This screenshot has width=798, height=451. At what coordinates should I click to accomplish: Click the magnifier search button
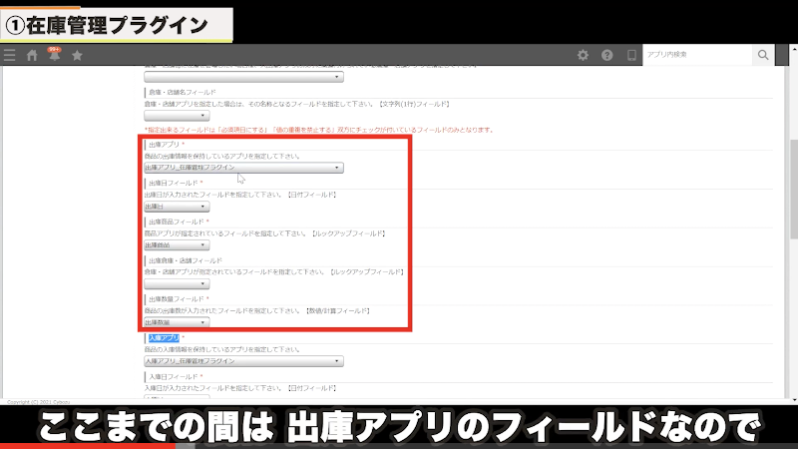[764, 55]
